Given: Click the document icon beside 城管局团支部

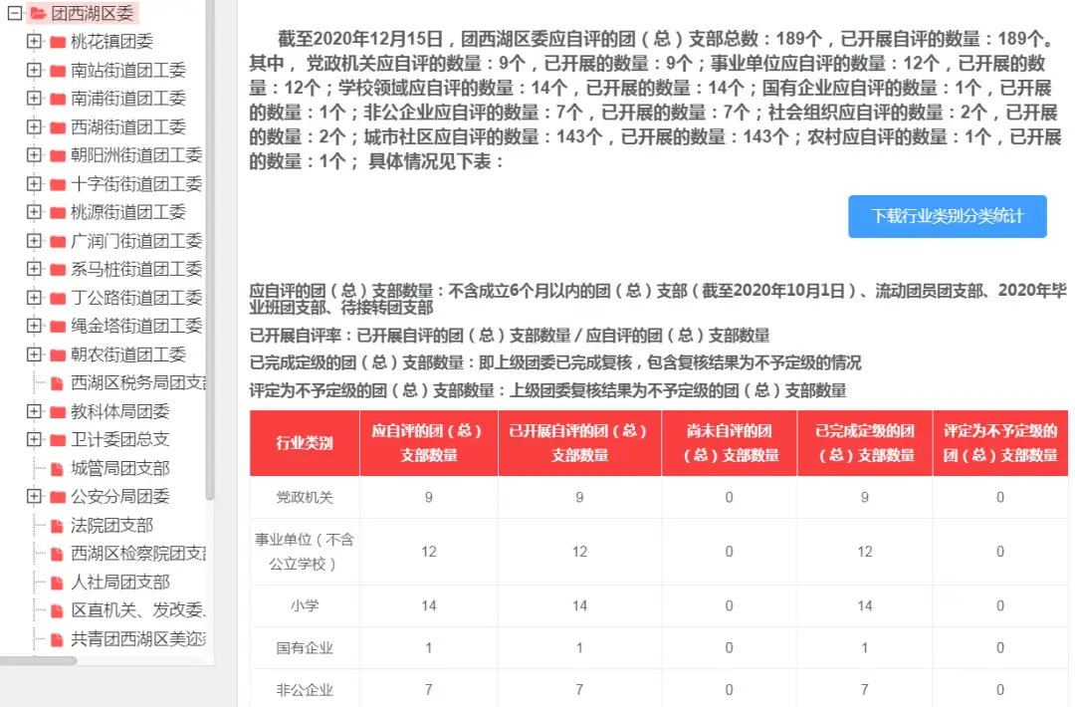Looking at the screenshot, I should pyautogui.click(x=58, y=468).
